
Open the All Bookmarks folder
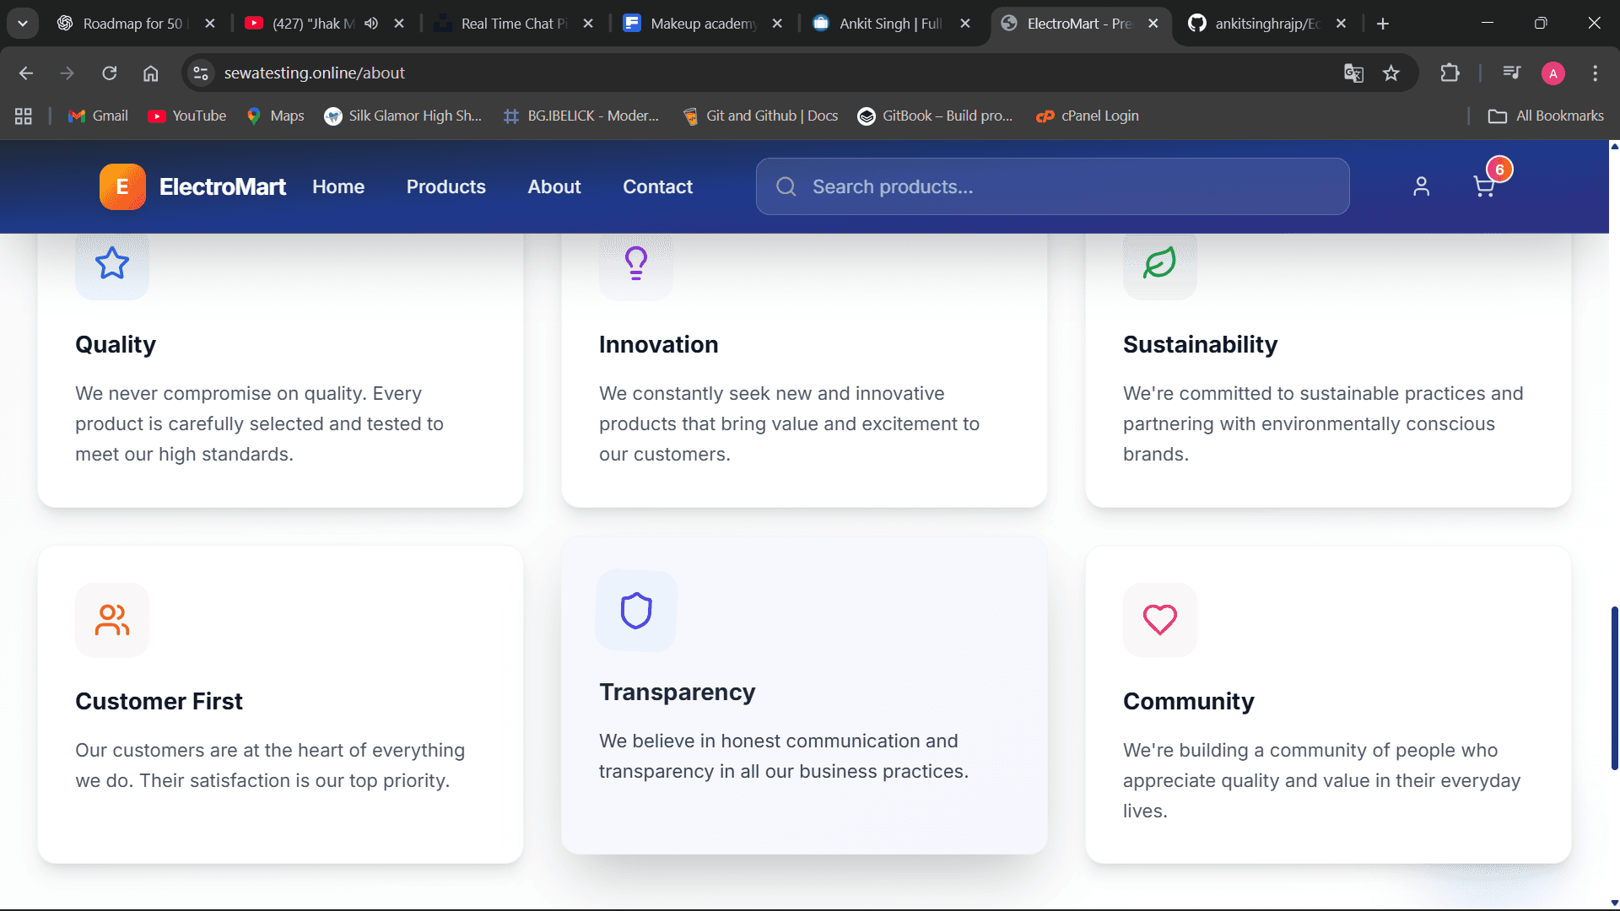click(1546, 116)
